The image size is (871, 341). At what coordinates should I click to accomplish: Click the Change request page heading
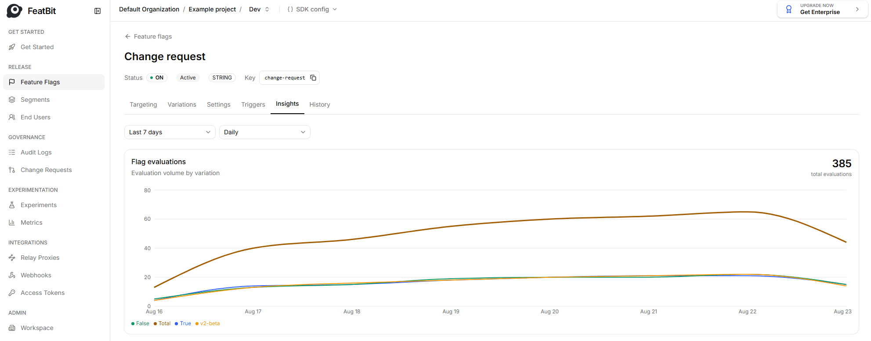pyautogui.click(x=165, y=57)
